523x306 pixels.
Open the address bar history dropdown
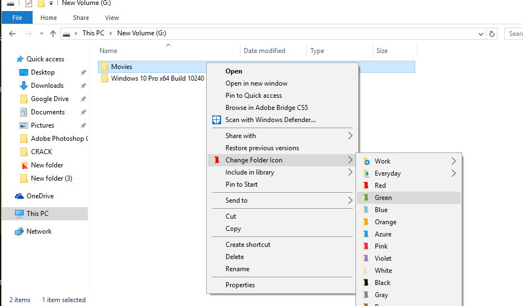click(x=480, y=34)
